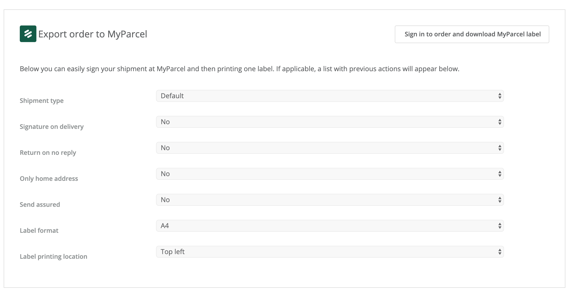Click the shipment instructions description paragraph
The height and width of the screenshot is (292, 568).
pyautogui.click(x=239, y=69)
